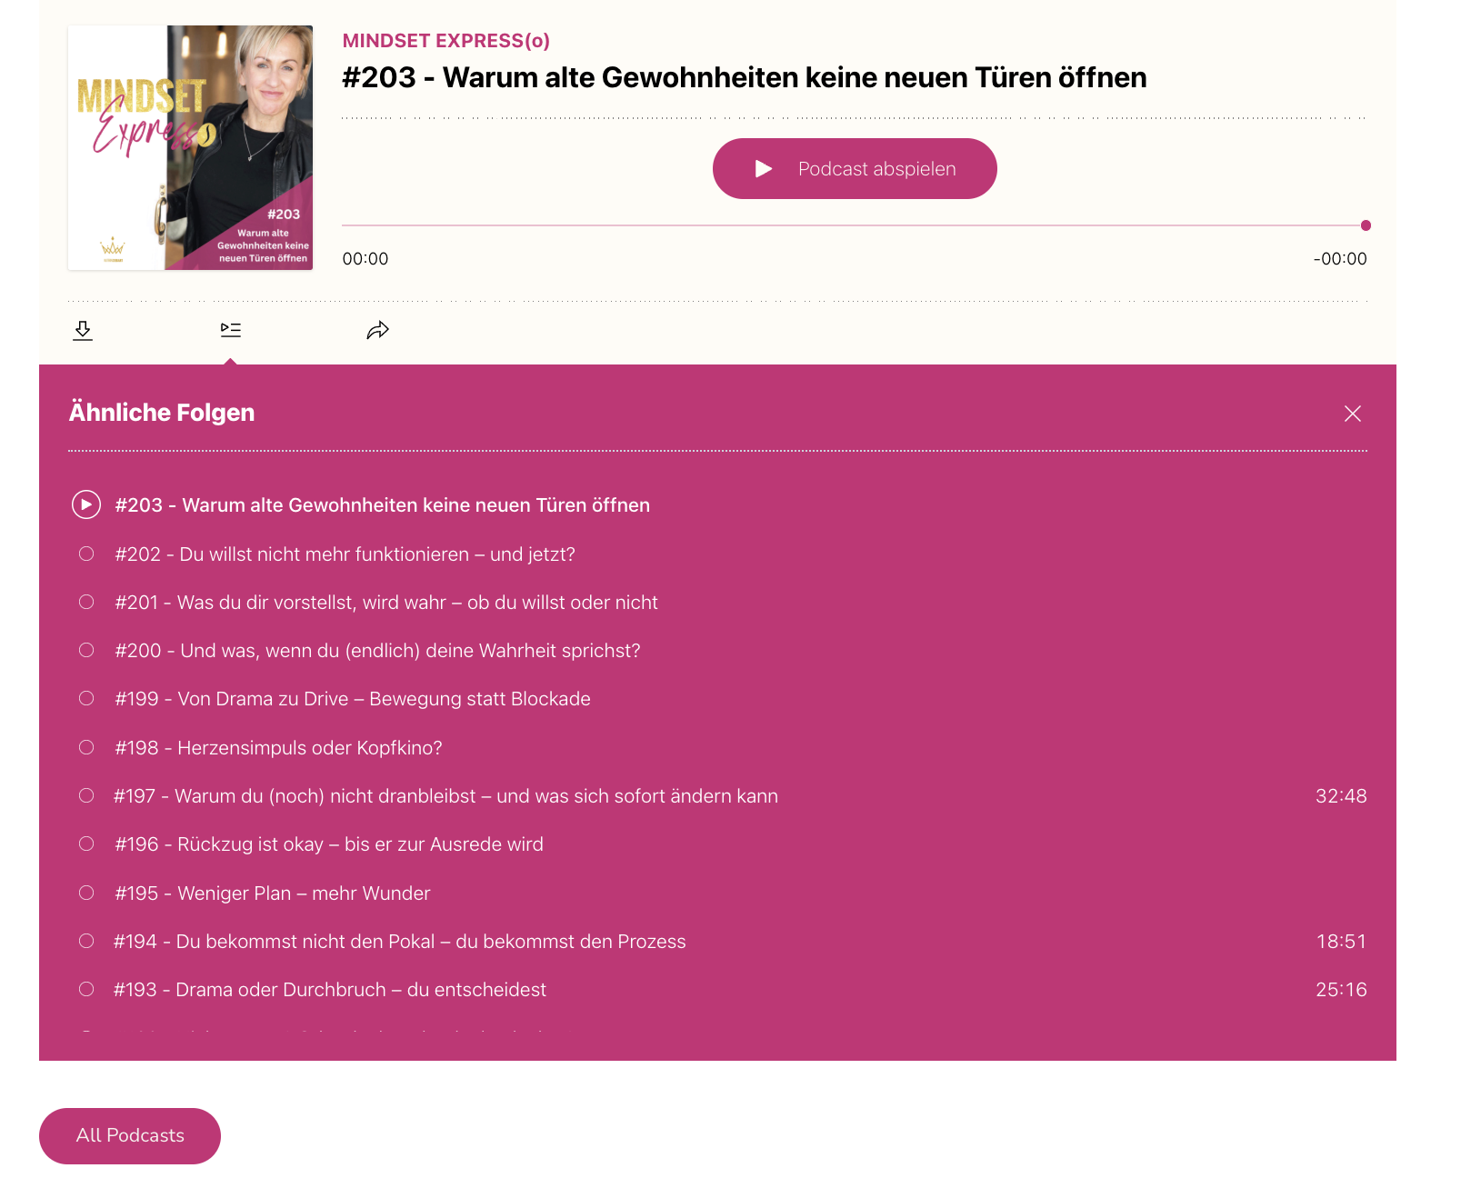Open '#195 - Weniger Plan – mehr Wunder'
The height and width of the screenshot is (1198, 1471).
[x=273, y=894]
